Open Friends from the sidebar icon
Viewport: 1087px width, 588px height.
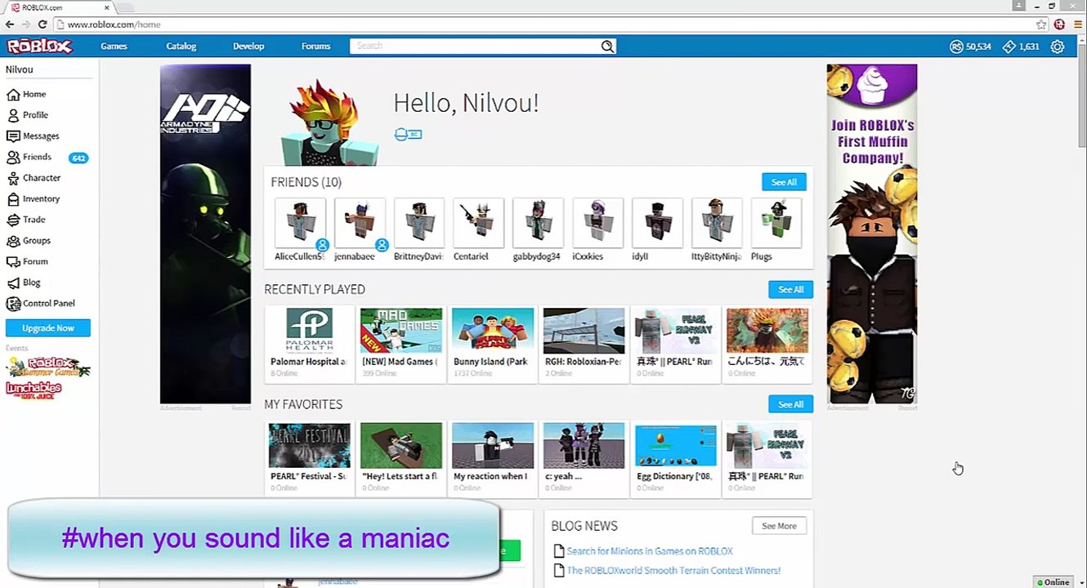pos(13,158)
